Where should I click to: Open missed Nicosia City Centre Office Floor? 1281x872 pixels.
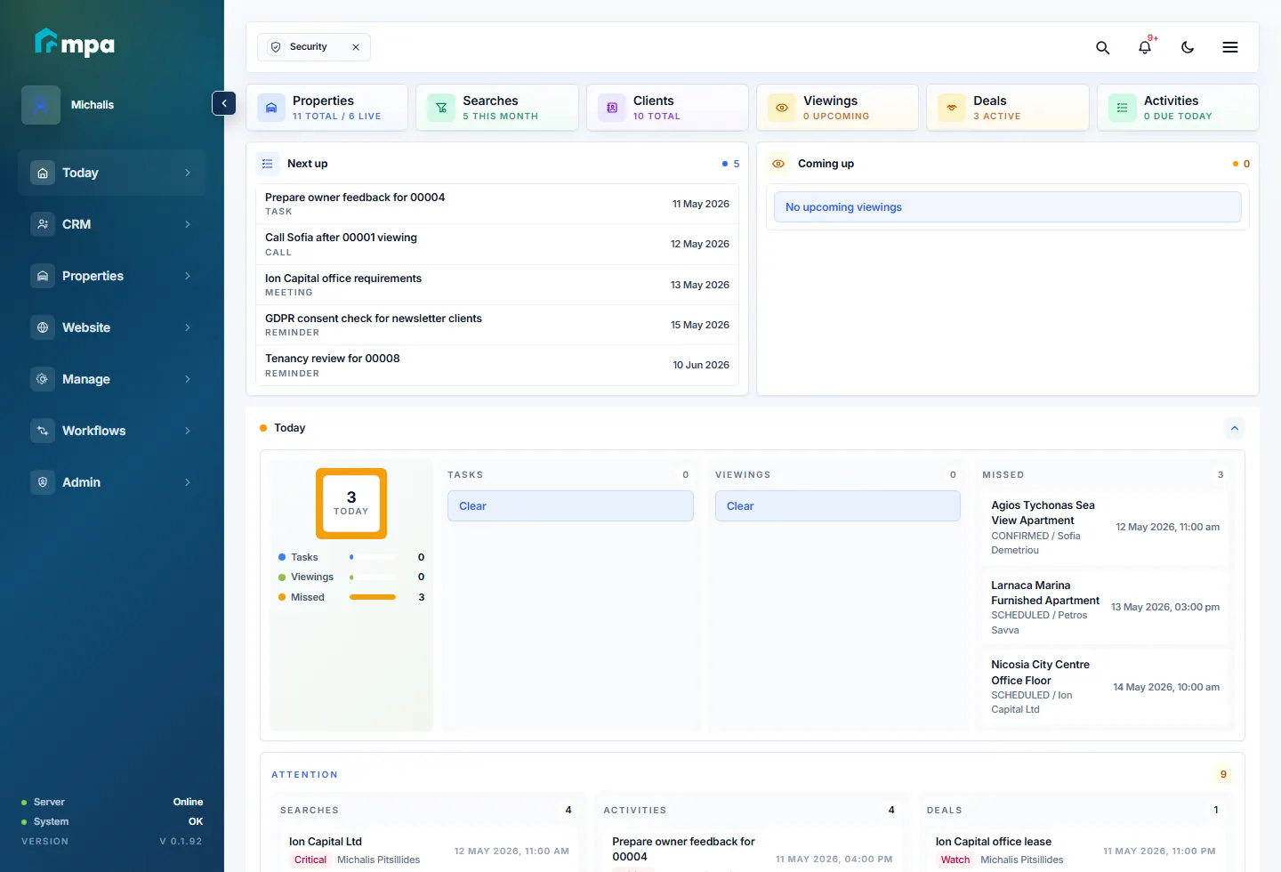click(1106, 687)
